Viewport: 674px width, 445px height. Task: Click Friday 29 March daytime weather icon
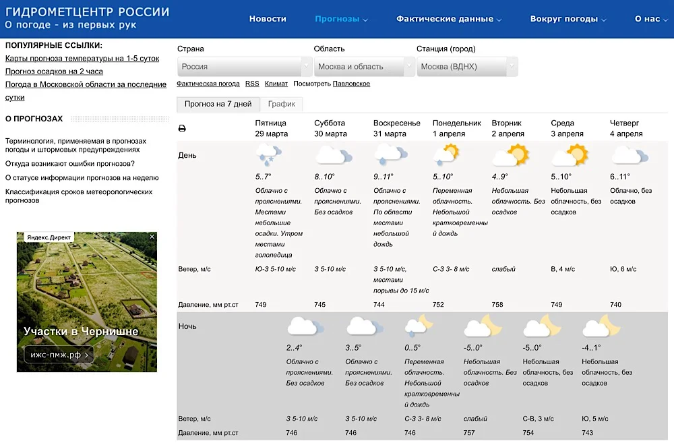(x=268, y=157)
